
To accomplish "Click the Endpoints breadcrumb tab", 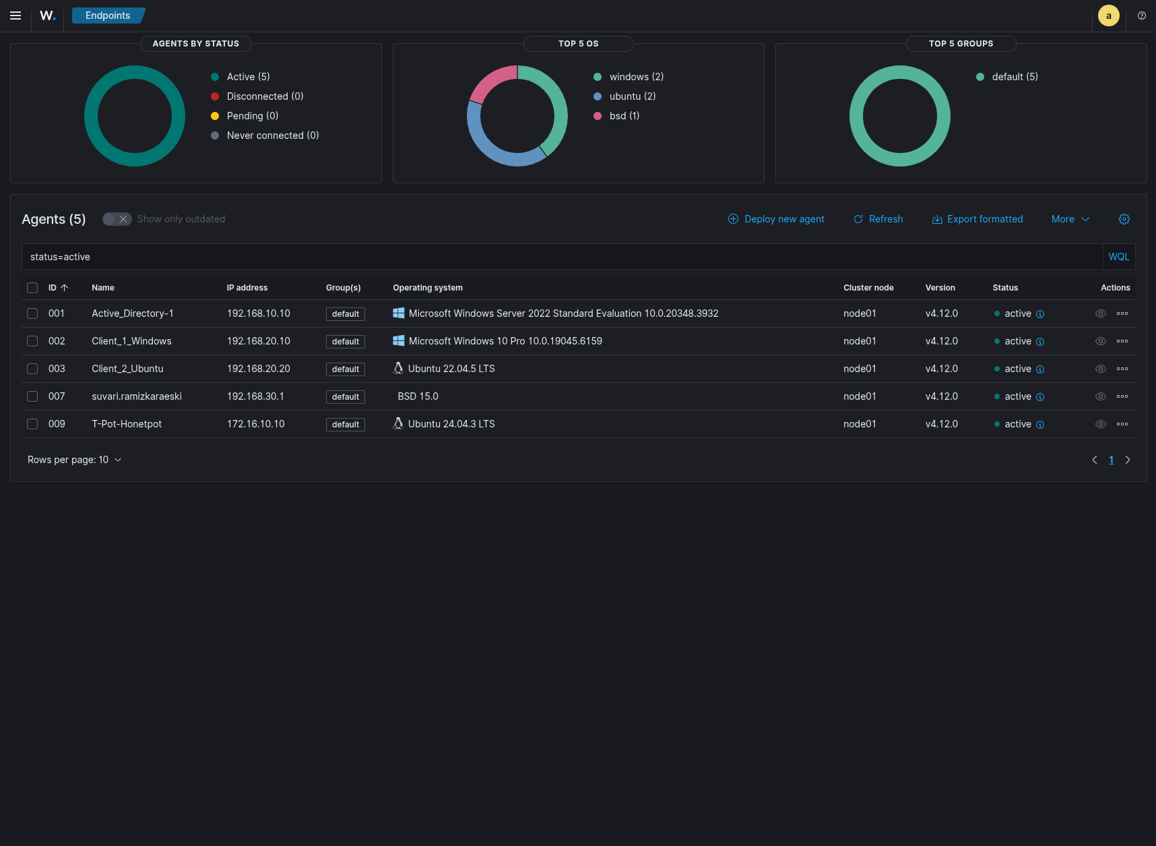I will [108, 16].
